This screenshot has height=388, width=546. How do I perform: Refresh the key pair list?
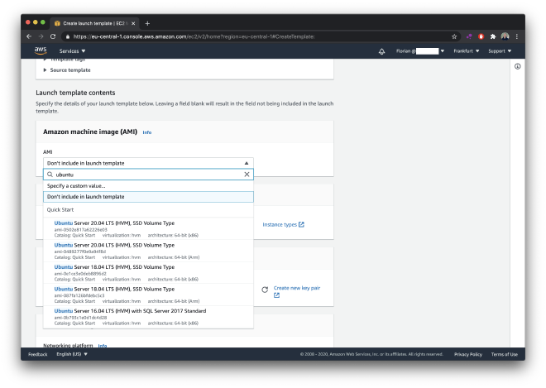coord(265,290)
